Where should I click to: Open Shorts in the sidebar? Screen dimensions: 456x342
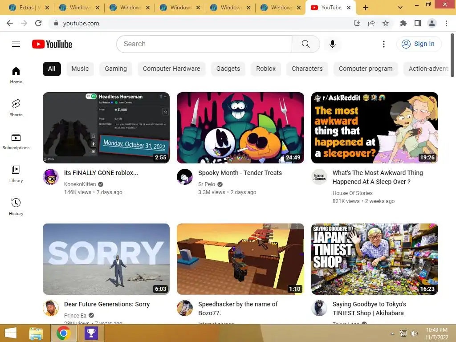tap(16, 108)
